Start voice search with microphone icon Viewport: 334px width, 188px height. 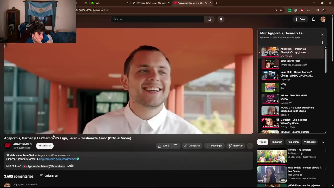(x=221, y=19)
